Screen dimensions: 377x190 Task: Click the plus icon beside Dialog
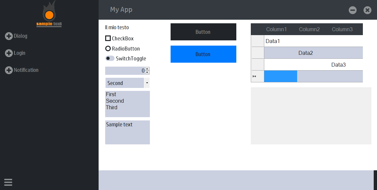9,36
